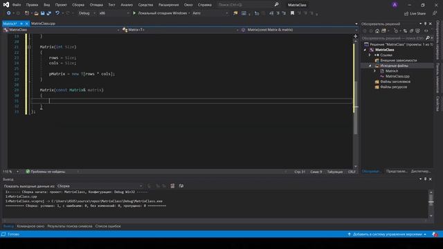Screen dimensions: 443x249
Task: Expand the Ссылки node
Action: click(x=370, y=55)
